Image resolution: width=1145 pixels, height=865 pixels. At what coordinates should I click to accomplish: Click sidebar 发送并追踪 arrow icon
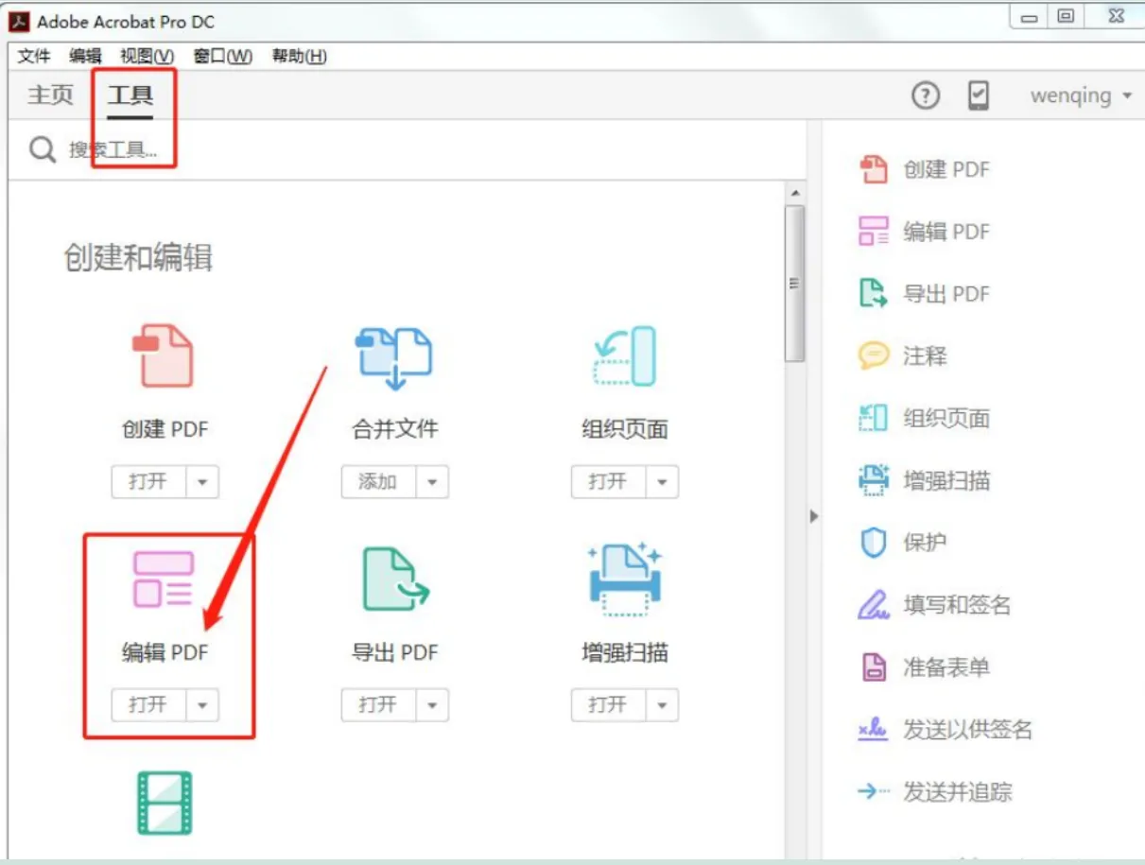(x=874, y=792)
